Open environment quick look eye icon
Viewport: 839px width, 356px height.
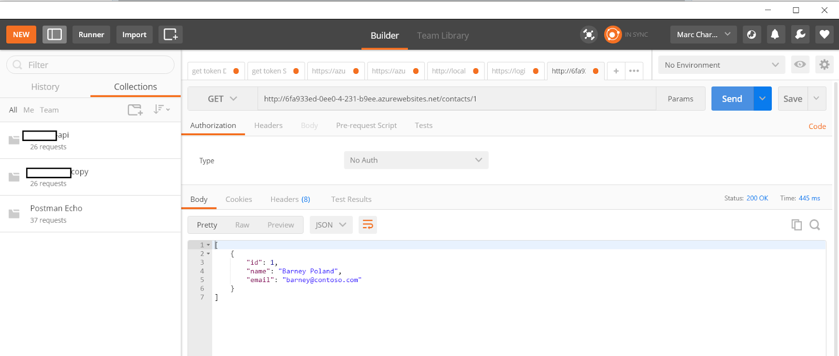point(800,64)
